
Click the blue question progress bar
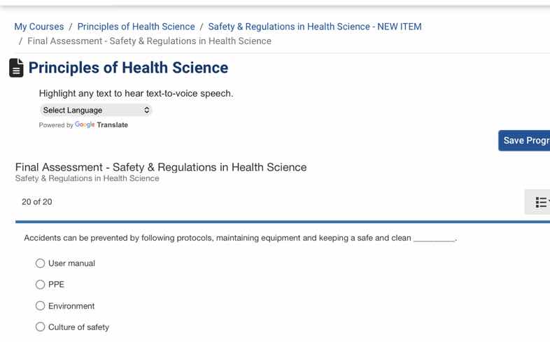point(280,222)
